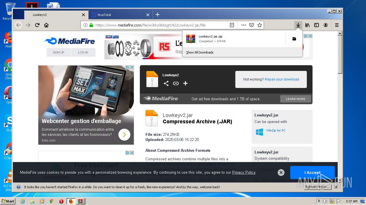The image size is (366, 205).
Task: Click the MediaFire logo
Action: pos(69,41)
